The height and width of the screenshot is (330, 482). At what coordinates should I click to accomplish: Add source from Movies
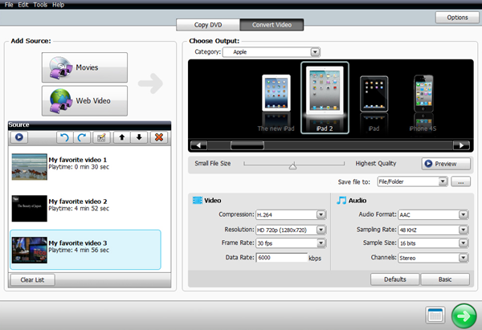(x=84, y=67)
